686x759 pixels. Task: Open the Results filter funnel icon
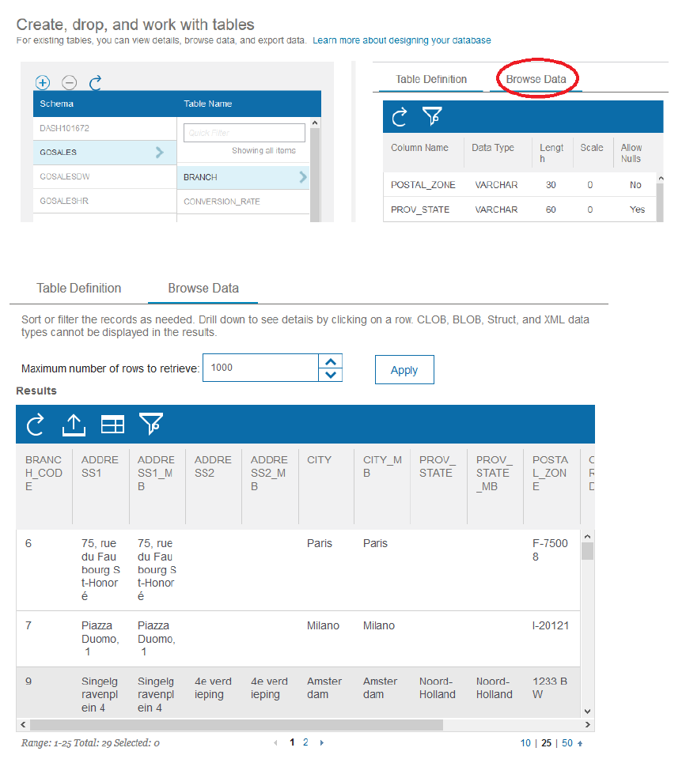click(151, 424)
